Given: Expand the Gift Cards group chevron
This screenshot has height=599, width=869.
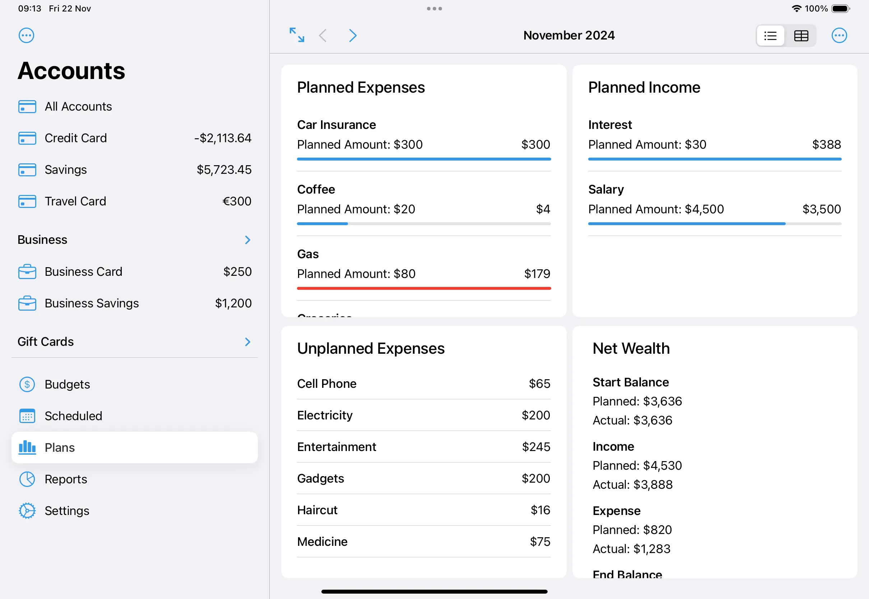Looking at the screenshot, I should (247, 342).
